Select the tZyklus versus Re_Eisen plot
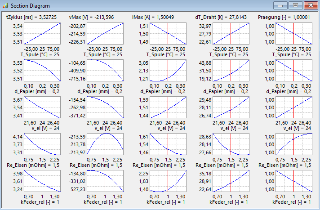 pyautogui.click(x=42, y=144)
